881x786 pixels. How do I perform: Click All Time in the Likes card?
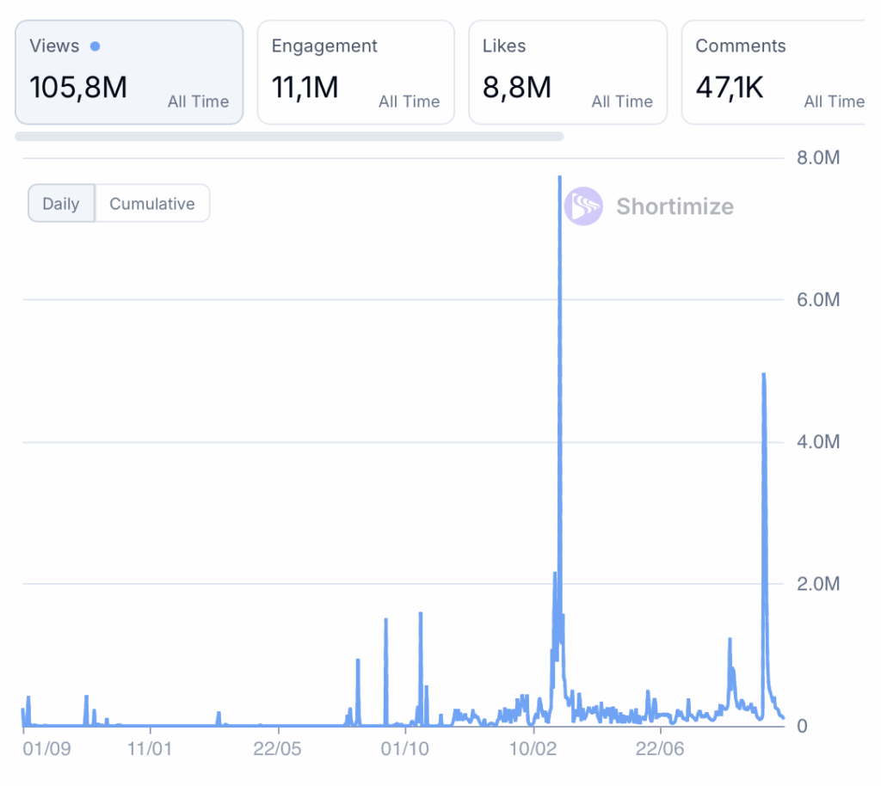click(621, 101)
